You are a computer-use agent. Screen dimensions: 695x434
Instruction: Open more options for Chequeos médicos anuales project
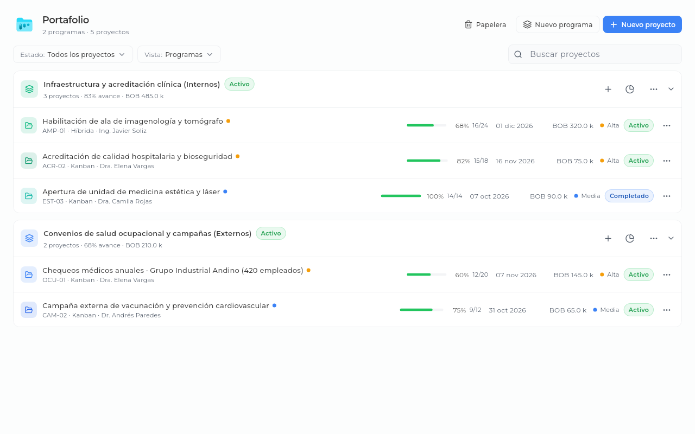(x=667, y=275)
